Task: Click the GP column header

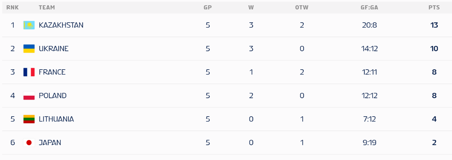Action: [x=208, y=7]
